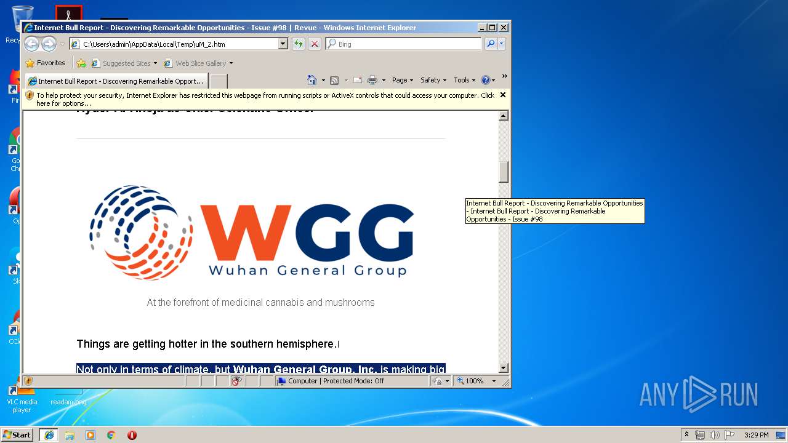The width and height of the screenshot is (788, 443).
Task: Click the Action Center flag icon
Action: point(730,435)
